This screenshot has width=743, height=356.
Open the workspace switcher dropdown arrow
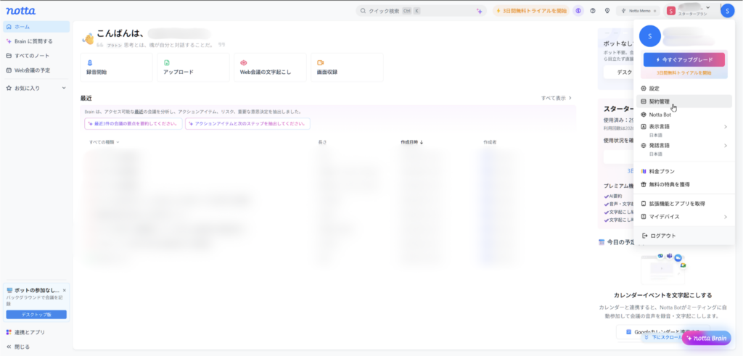tap(708, 7)
